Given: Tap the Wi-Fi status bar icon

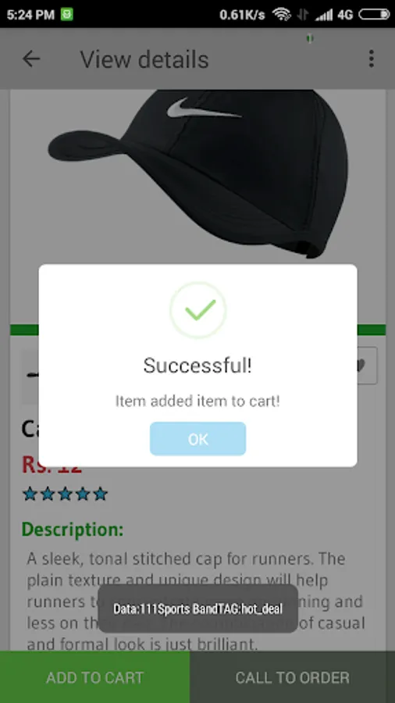Looking at the screenshot, I should 281,14.
